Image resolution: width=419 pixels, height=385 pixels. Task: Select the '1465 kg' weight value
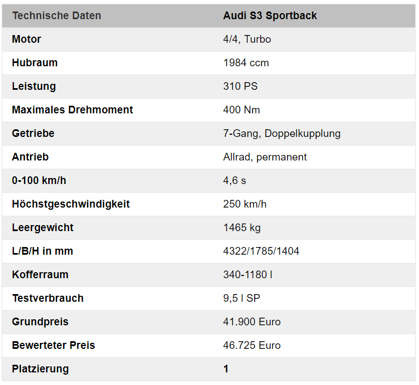243,228
